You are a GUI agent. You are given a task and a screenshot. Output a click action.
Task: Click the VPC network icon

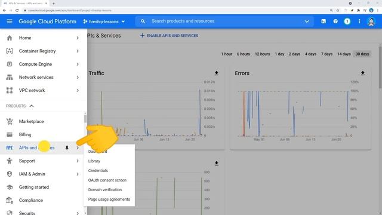click(10, 90)
